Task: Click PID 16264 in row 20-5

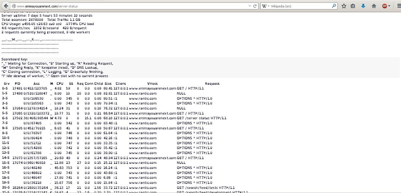Action: (x=18, y=188)
